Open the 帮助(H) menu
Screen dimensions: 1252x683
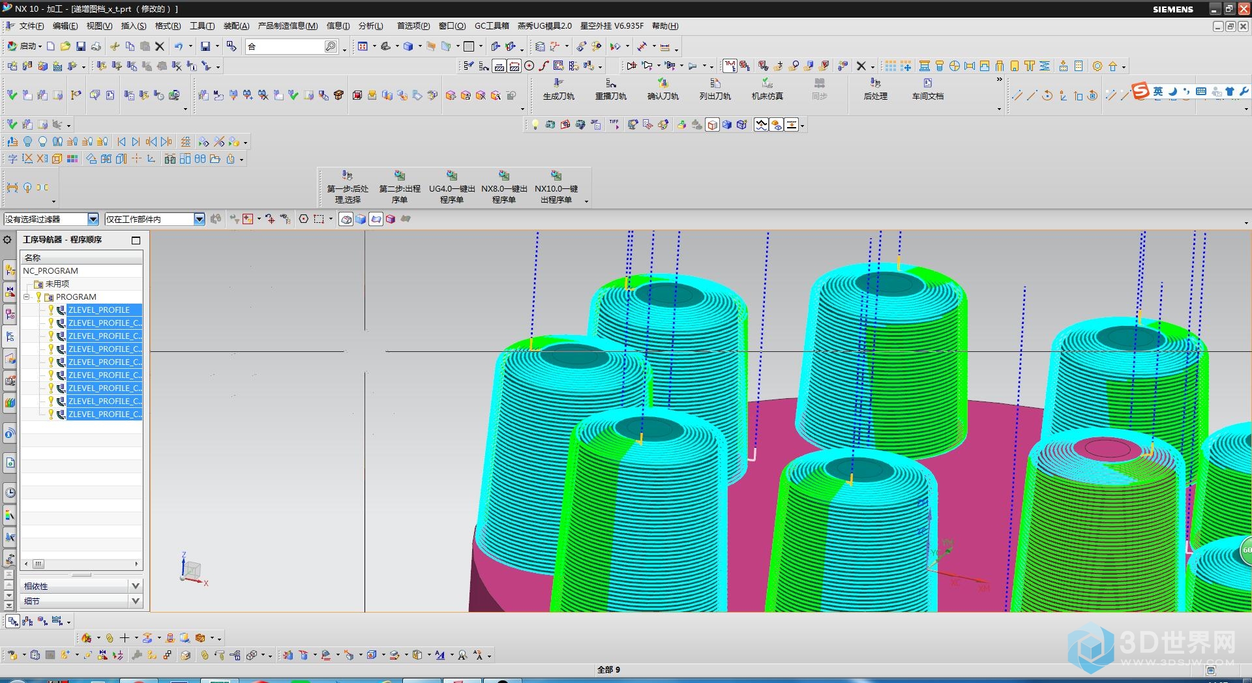point(665,26)
